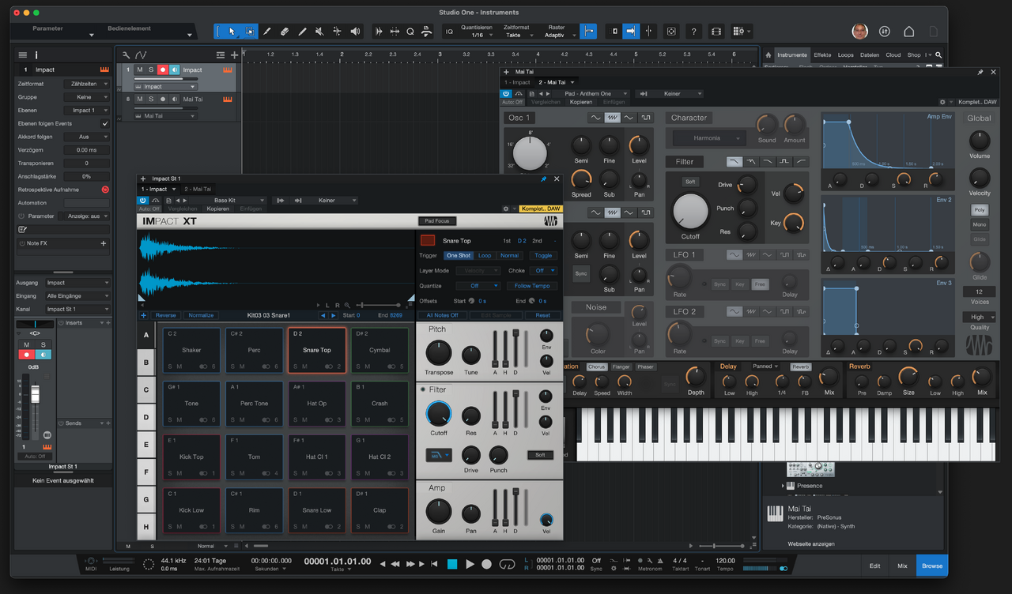Enable Follow Tempo in Impact XT

point(532,286)
